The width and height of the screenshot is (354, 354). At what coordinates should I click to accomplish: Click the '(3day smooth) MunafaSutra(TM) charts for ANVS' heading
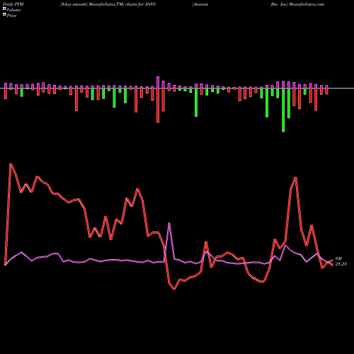coord(108,4)
